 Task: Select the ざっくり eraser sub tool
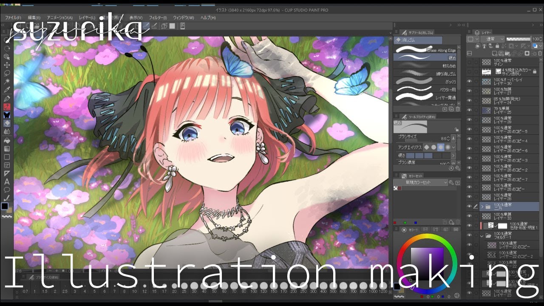(x=425, y=82)
